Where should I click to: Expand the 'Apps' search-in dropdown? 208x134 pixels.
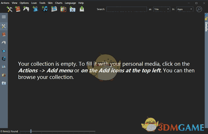[x=185, y=9]
